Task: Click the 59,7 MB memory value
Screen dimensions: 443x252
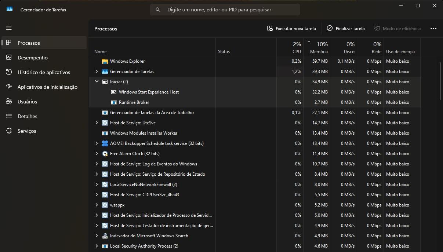Action: [x=320, y=61]
